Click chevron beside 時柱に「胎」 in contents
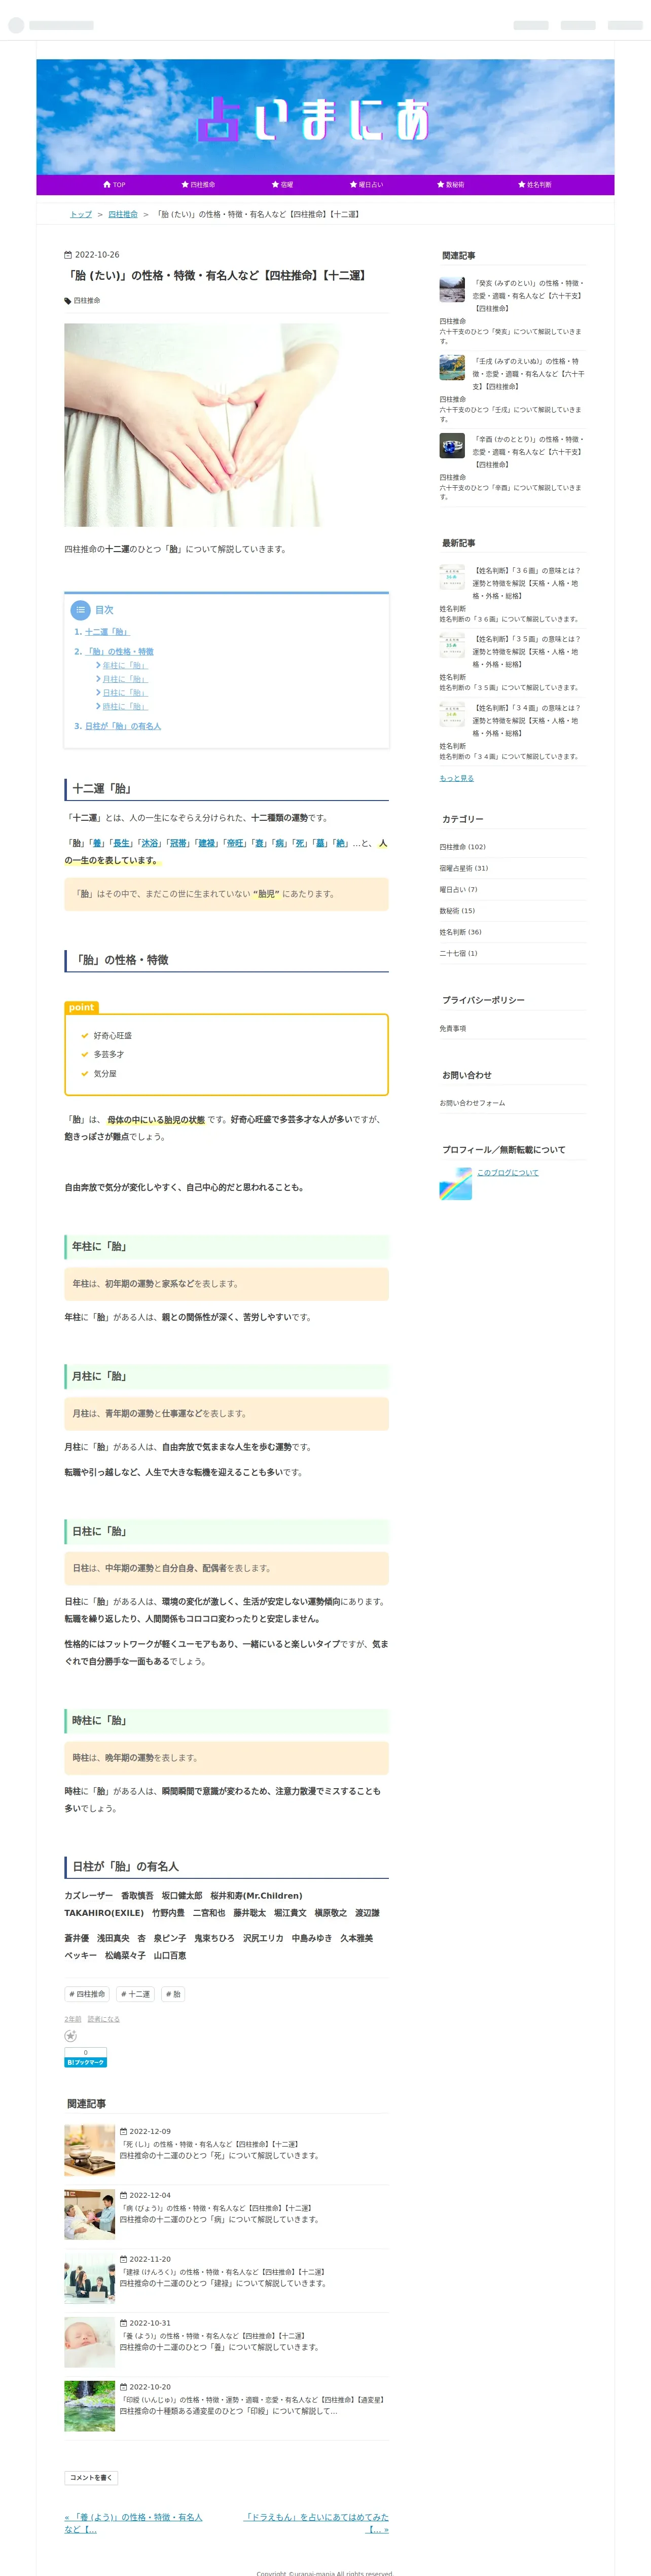This screenshot has width=651, height=2576. 98,706
